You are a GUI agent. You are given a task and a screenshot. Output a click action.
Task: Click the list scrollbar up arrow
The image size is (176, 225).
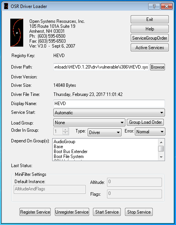[161, 142]
